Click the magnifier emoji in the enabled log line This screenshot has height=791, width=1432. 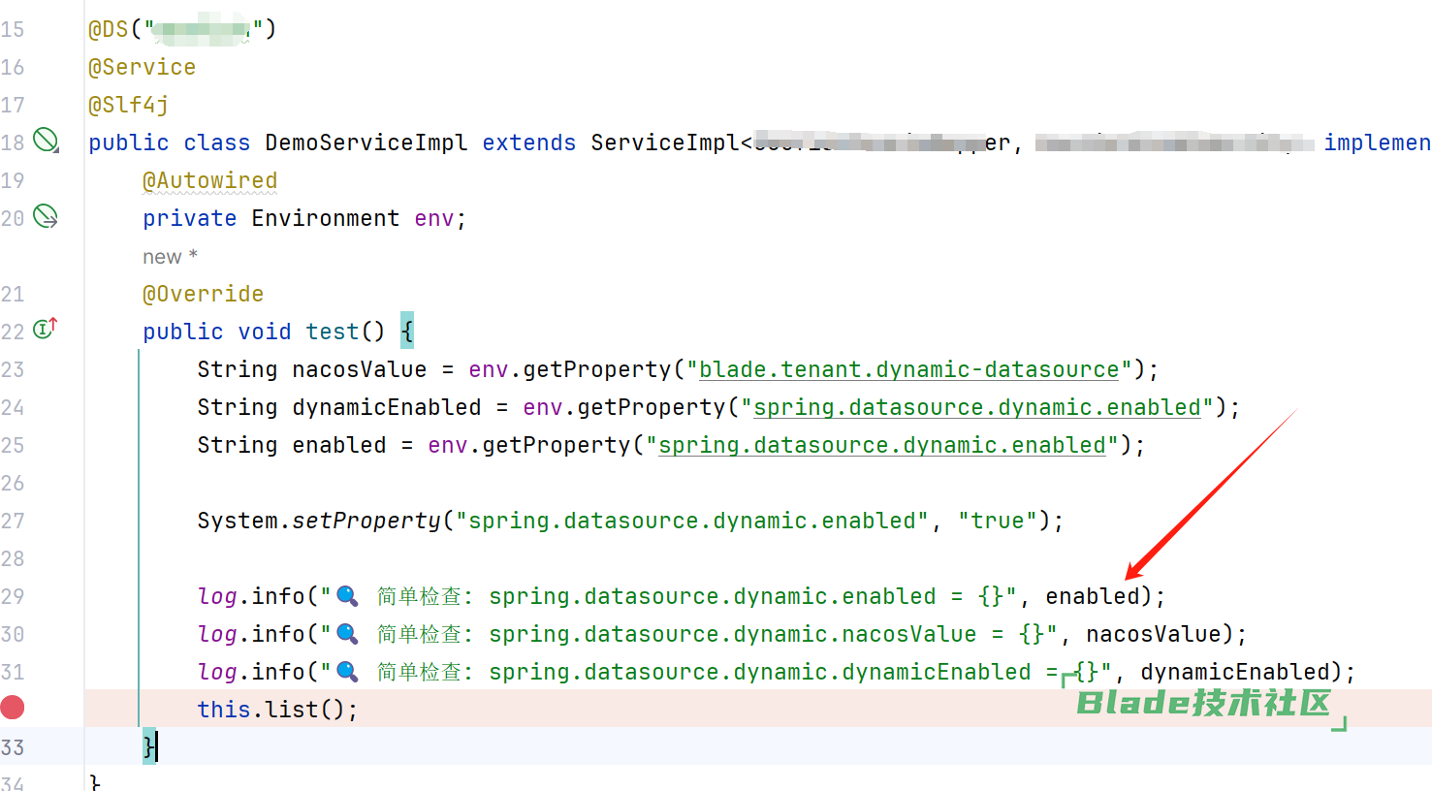coord(347,596)
